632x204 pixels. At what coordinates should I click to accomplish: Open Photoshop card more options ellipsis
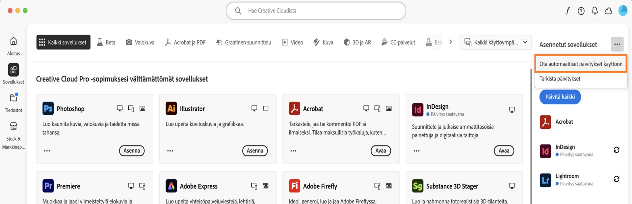[47, 151]
